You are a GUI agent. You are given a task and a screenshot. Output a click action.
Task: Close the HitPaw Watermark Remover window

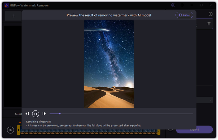(211, 5)
